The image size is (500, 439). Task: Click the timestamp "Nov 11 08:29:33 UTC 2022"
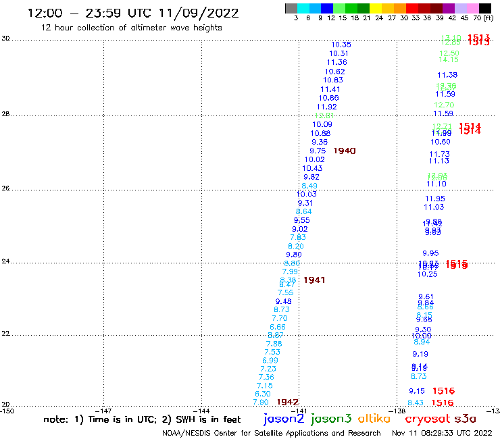pyautogui.click(x=442, y=433)
